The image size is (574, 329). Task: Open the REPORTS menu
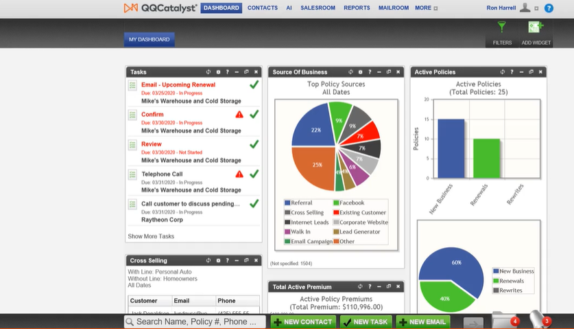(357, 8)
